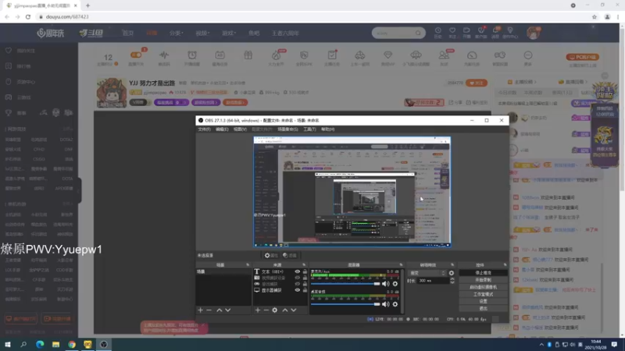This screenshot has width=625, height=351.
Task: Remove selected scene with the minus icon
Action: coord(209,310)
